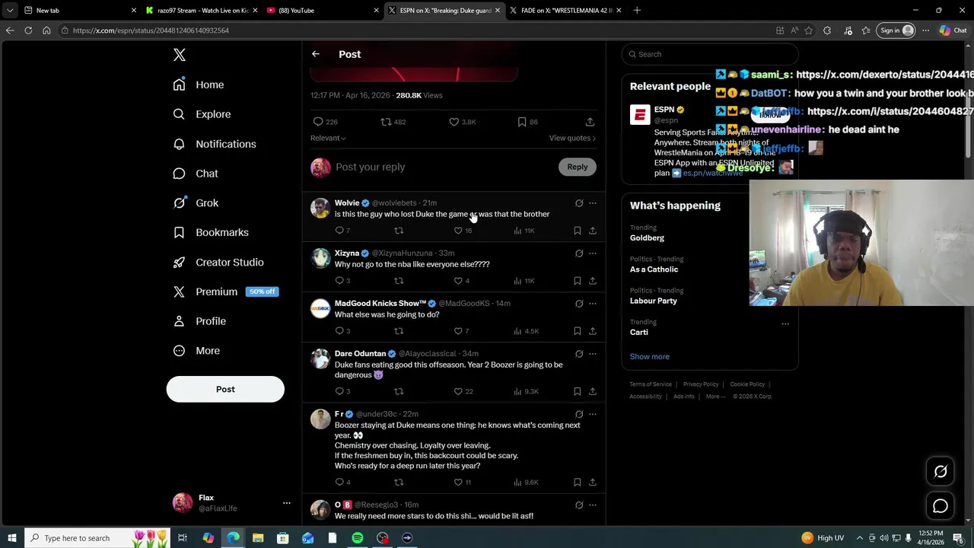
Task: Open more options on Wolvie reply
Action: pyautogui.click(x=593, y=203)
